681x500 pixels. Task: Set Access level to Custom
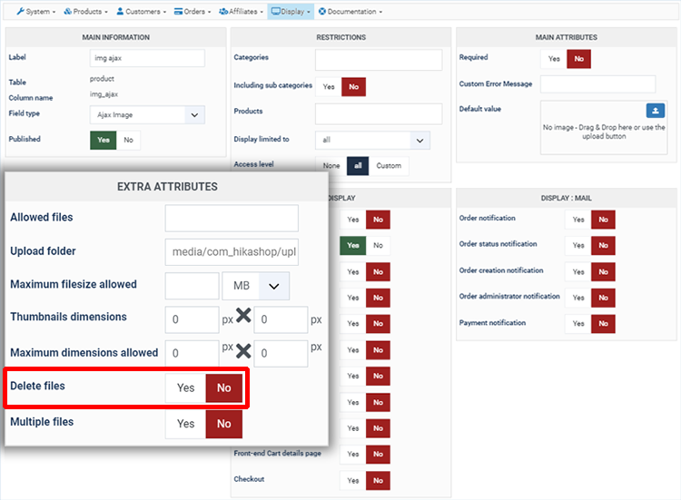(x=389, y=166)
